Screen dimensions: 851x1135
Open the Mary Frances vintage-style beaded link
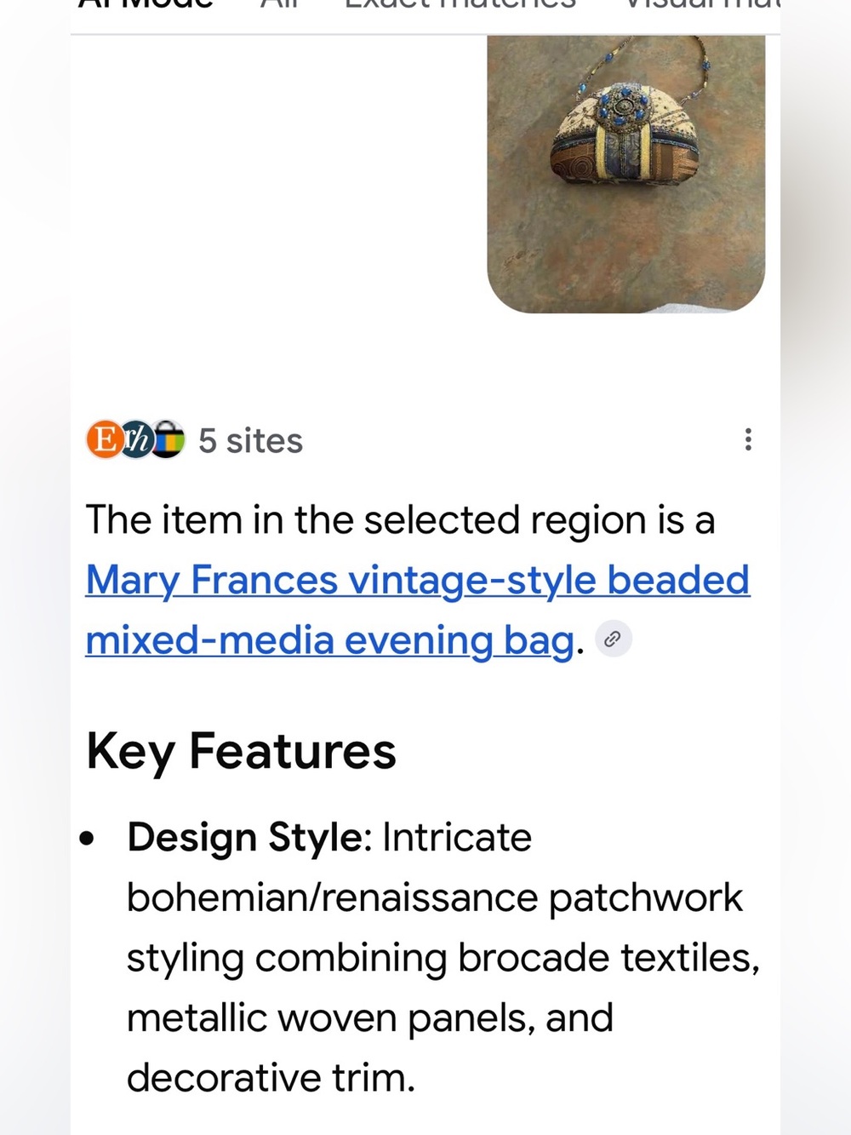pyautogui.click(x=418, y=580)
